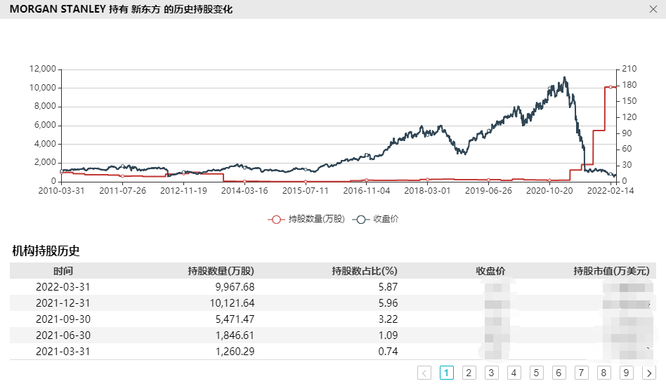666x386 pixels.
Task: Close the Morgan Stanley holdings dialog
Action: pyautogui.click(x=653, y=9)
